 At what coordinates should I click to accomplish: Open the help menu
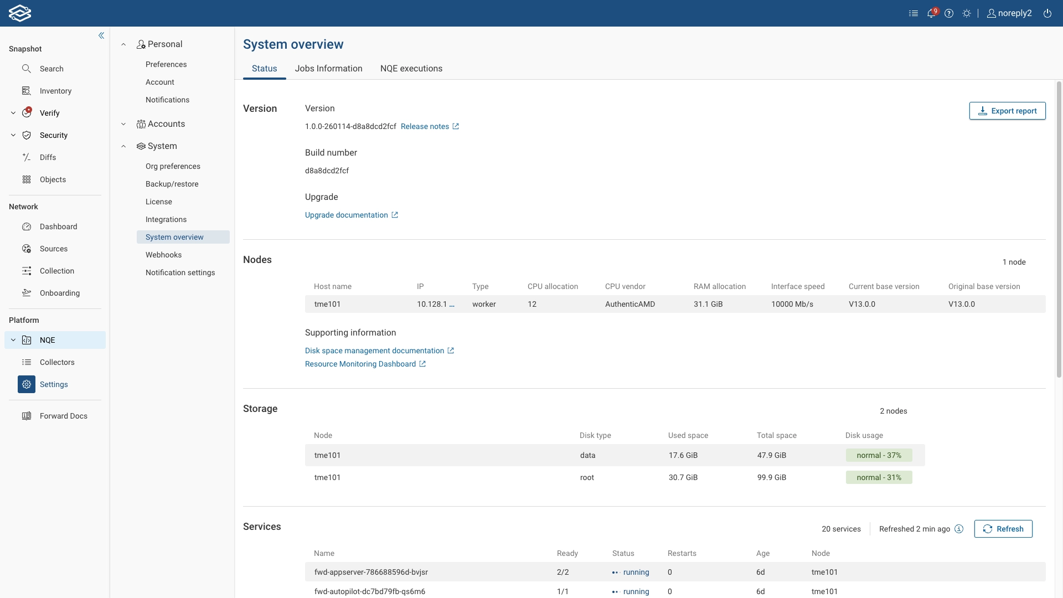coord(949,13)
